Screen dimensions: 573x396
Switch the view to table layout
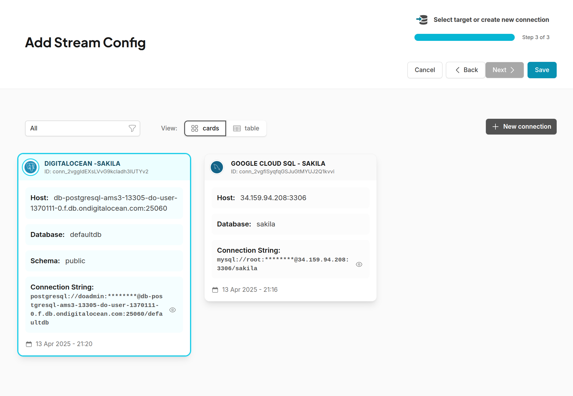tap(246, 128)
